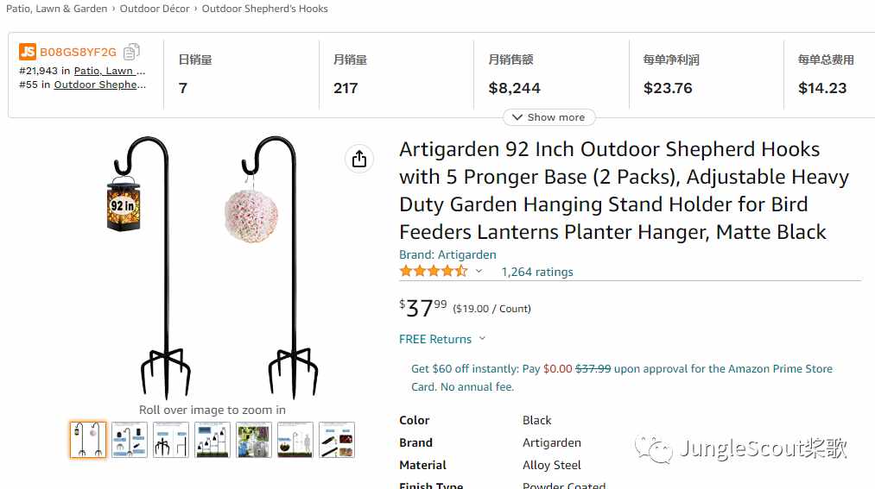
Task: Open the star ratings dropdown arrow
Action: click(x=479, y=271)
